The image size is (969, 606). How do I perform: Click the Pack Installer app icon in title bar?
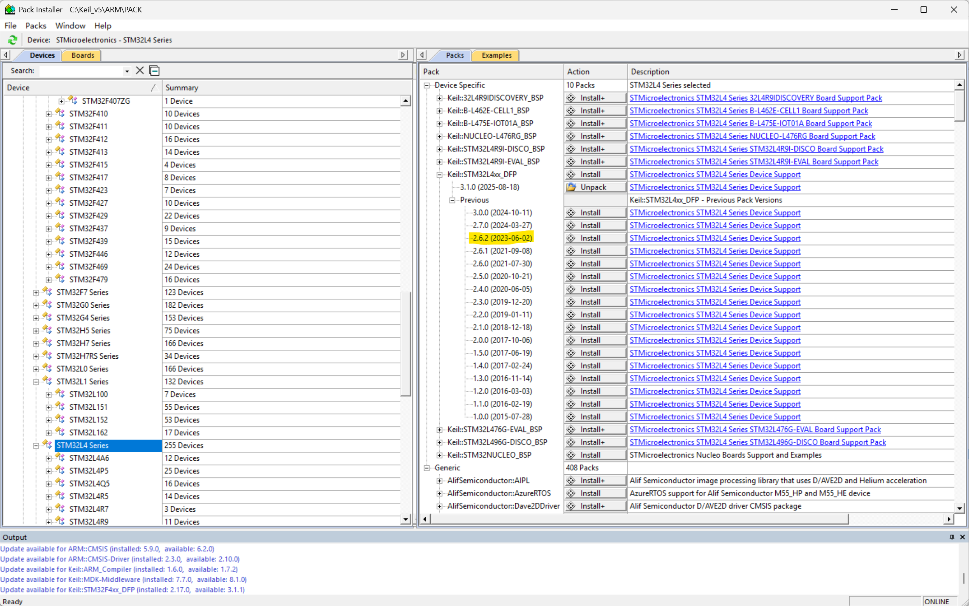pos(10,9)
